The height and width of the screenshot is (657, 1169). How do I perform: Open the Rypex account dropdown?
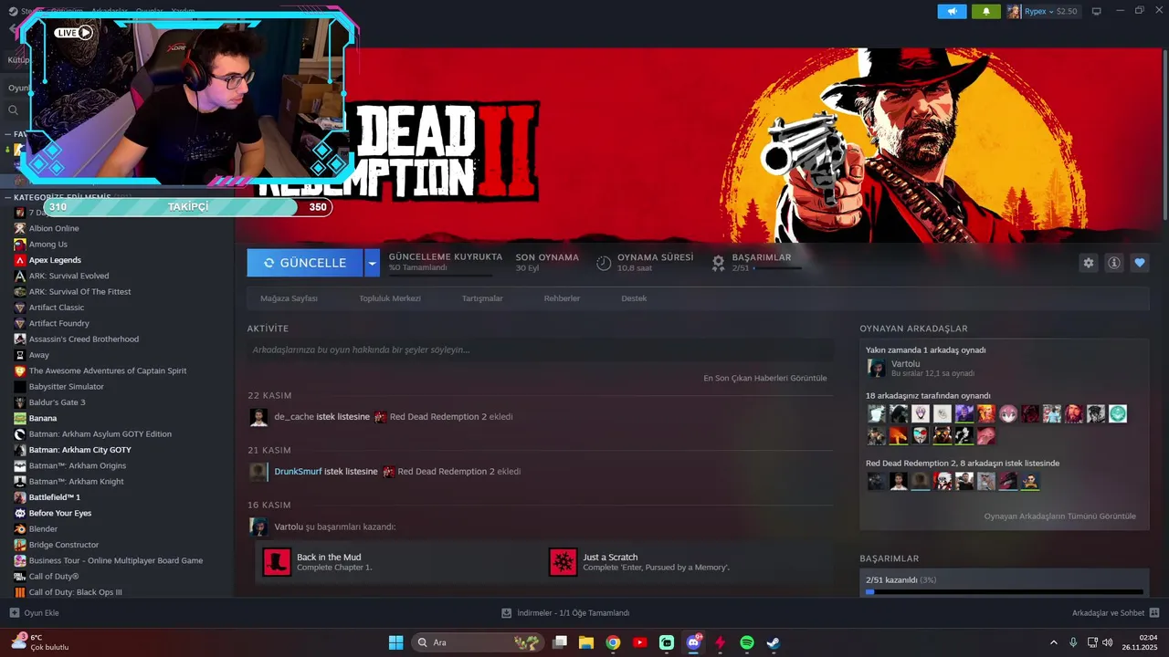(x=1042, y=12)
